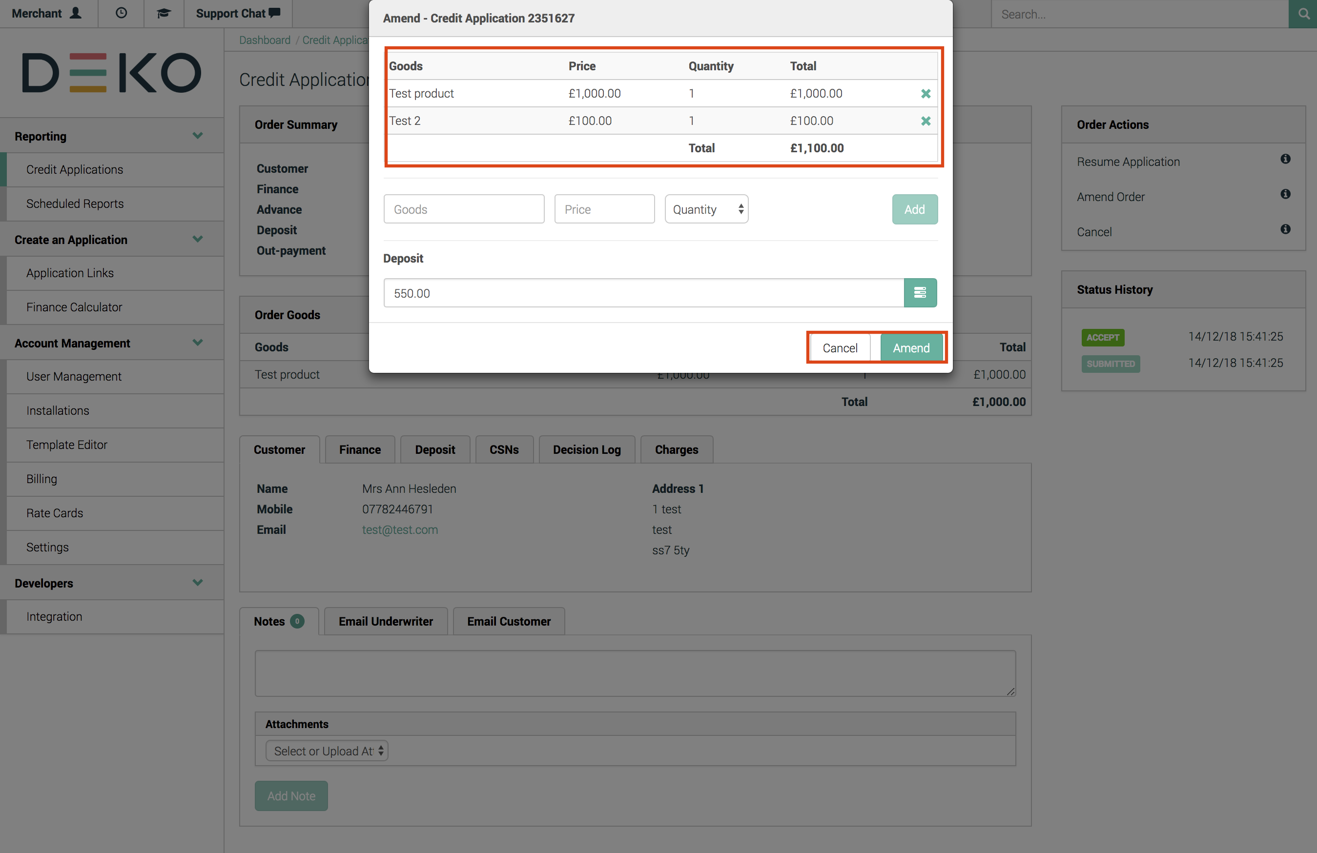Switch to the Decision Log tab
Image resolution: width=1317 pixels, height=853 pixels.
(587, 449)
